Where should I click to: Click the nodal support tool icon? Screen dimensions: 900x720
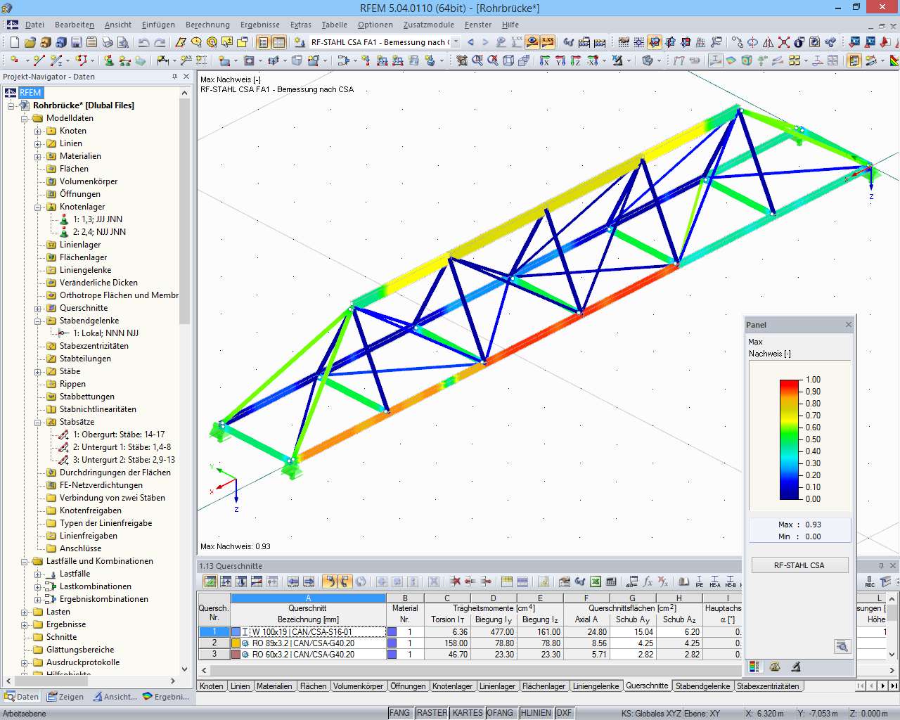pos(109,60)
